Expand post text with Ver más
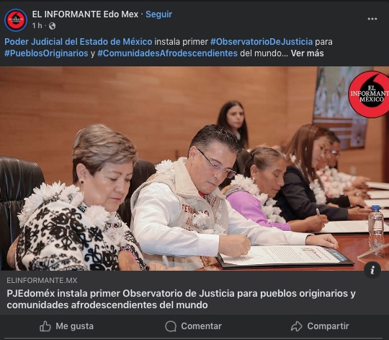Image resolution: width=389 pixels, height=340 pixels. [x=307, y=53]
